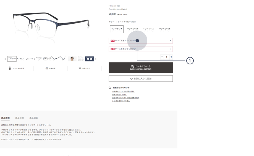Add to cart with カートに入れる button
The image size is (254, 156).
tap(141, 68)
